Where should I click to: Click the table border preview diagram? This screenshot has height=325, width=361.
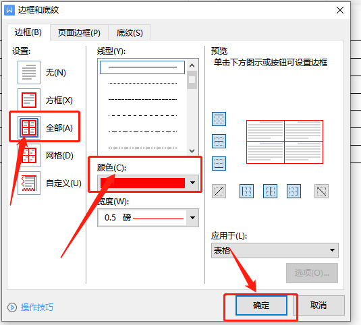(x=285, y=142)
